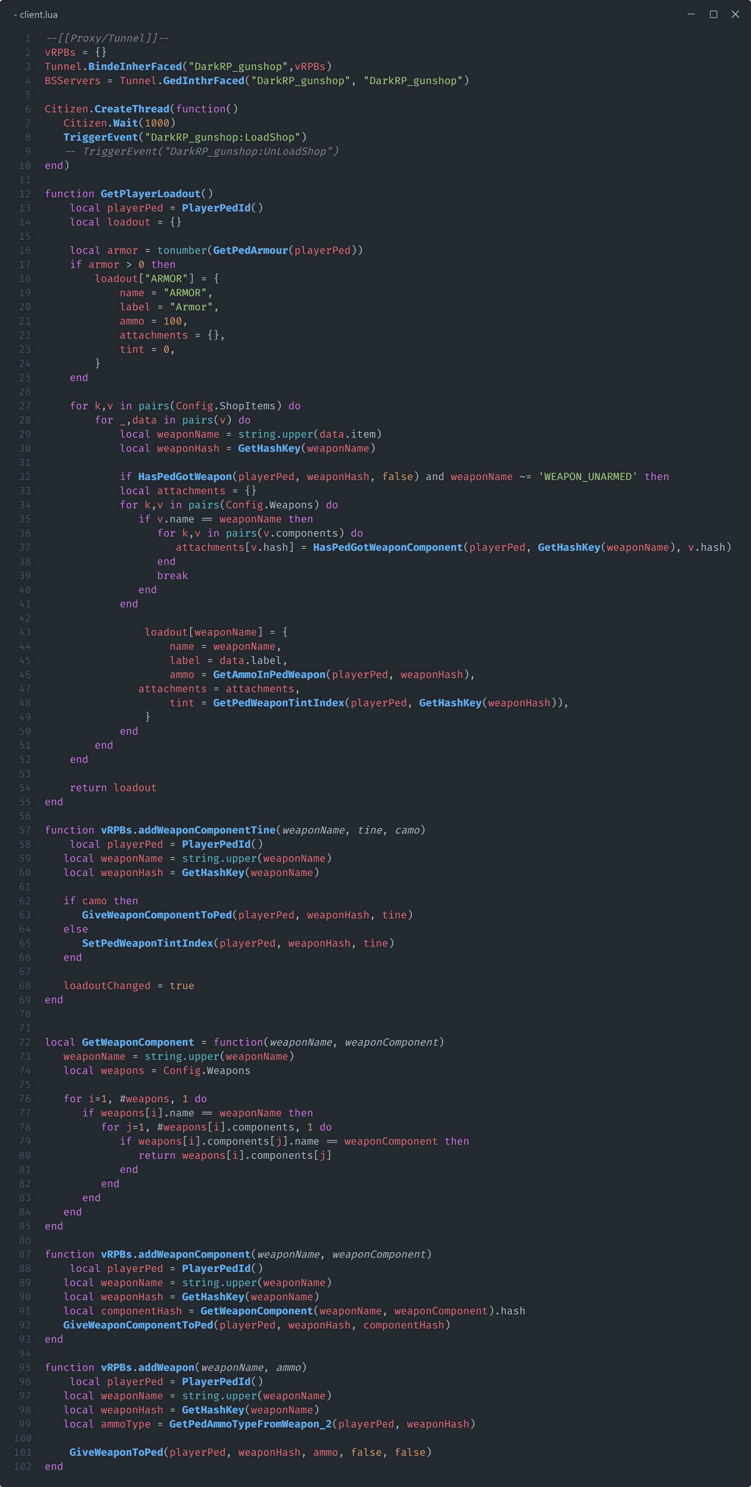Click GetPedAmmoTypeFromWeapon_2 function call

250,1423
